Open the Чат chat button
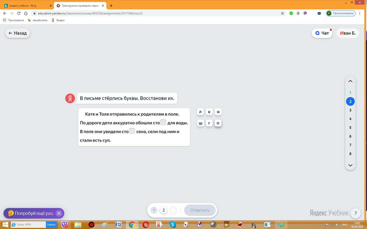The height and width of the screenshot is (229, 367). [322, 33]
